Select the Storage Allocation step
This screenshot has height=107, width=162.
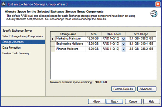(23, 42)
